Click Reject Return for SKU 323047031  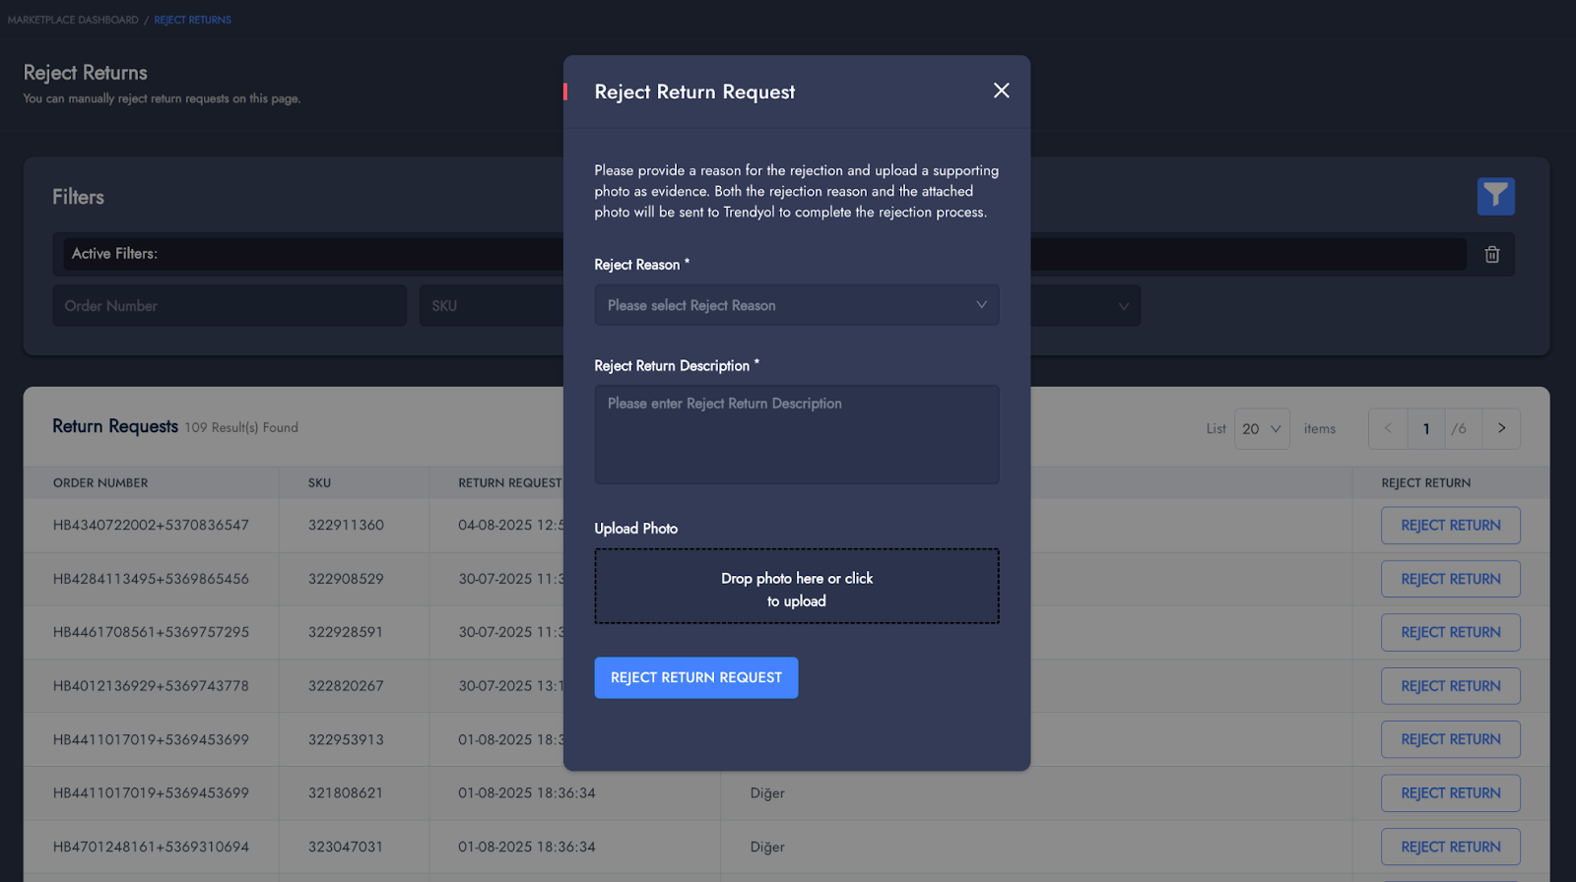[1450, 847]
